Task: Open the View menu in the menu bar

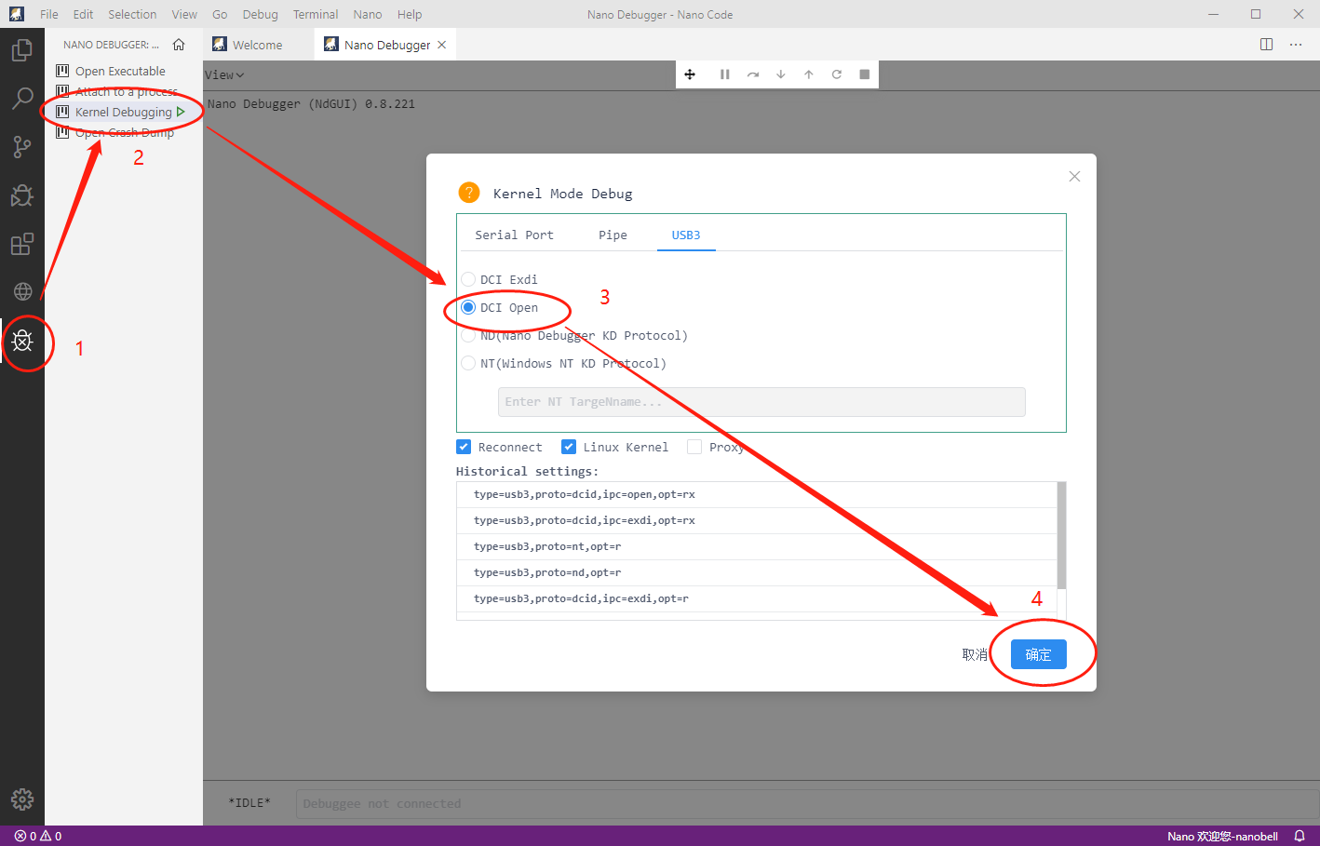Action: coord(184,14)
